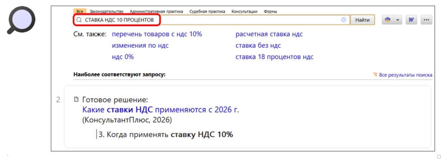Open suggestion перечень товаров с ндс 10%

157,34
